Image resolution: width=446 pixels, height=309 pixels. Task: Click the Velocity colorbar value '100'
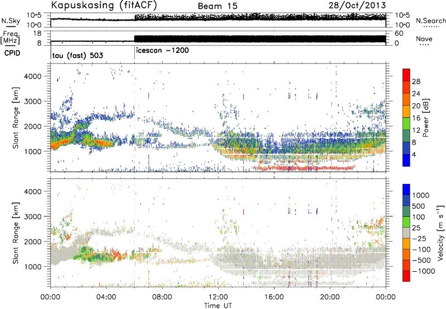point(419,217)
